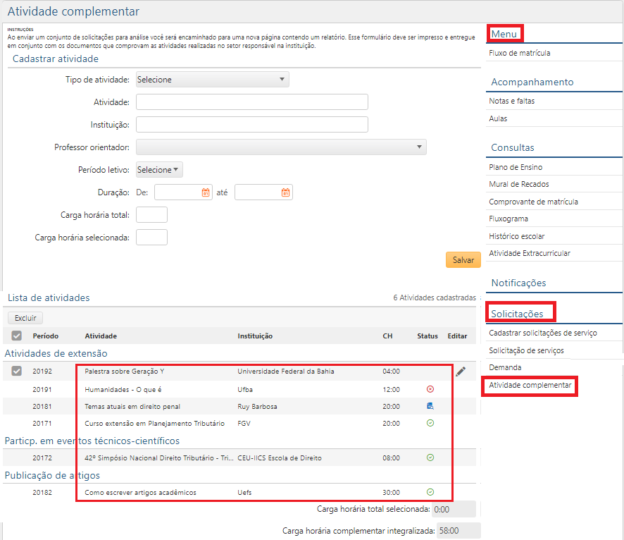Open 'Cadastrar solicitações de serviço'

point(544,334)
